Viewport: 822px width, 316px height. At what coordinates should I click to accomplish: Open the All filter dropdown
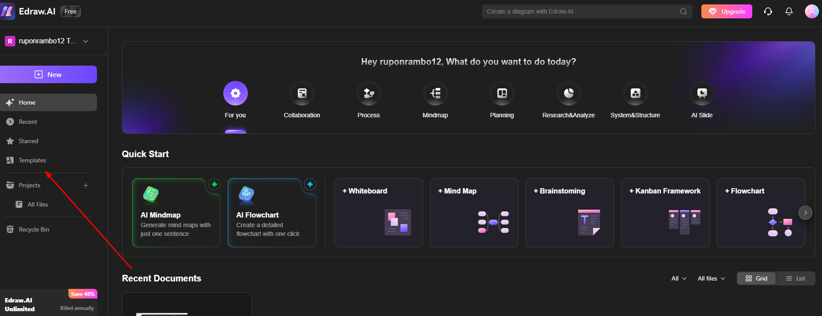point(679,278)
